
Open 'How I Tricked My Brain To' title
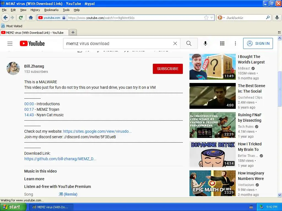[x=250, y=147]
